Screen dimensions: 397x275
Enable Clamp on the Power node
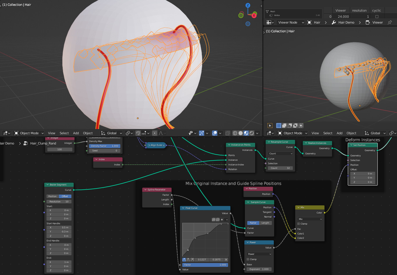point(248,259)
